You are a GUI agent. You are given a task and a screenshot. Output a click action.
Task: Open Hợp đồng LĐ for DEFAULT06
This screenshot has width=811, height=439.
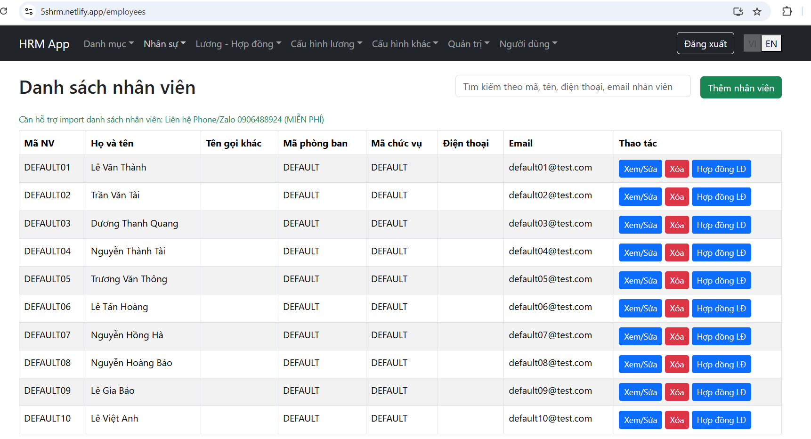[x=721, y=308]
